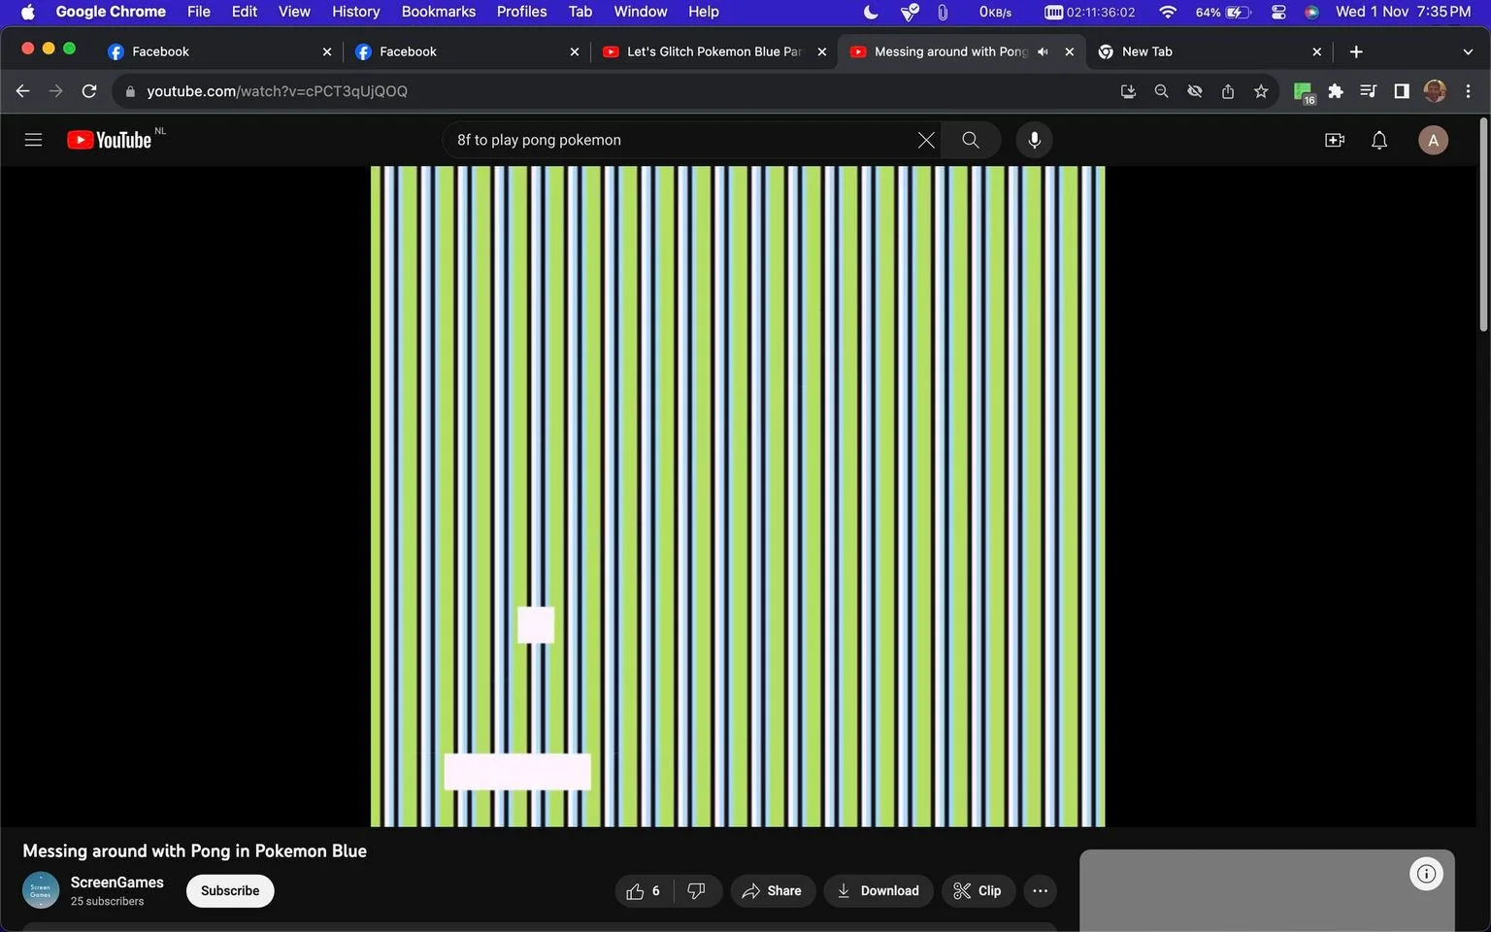Subscribe to ScreenGames channel
This screenshot has height=932, width=1491.
pos(230,891)
